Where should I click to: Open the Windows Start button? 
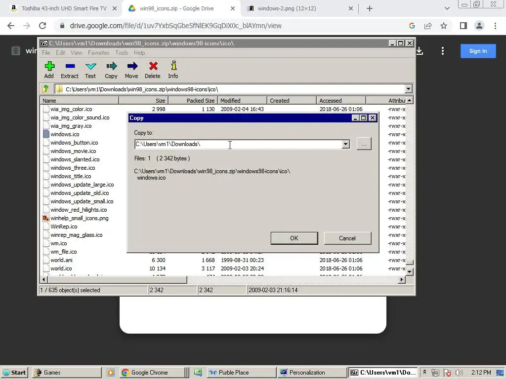[x=14, y=373]
